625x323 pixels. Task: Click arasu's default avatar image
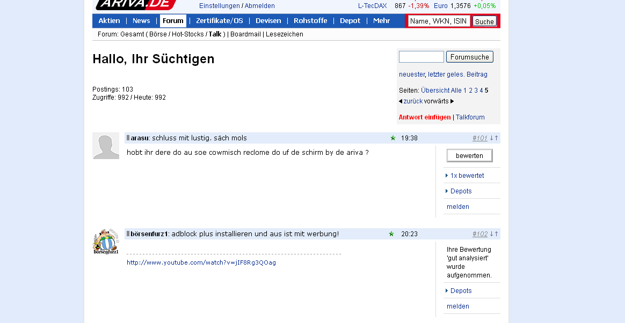tap(106, 146)
